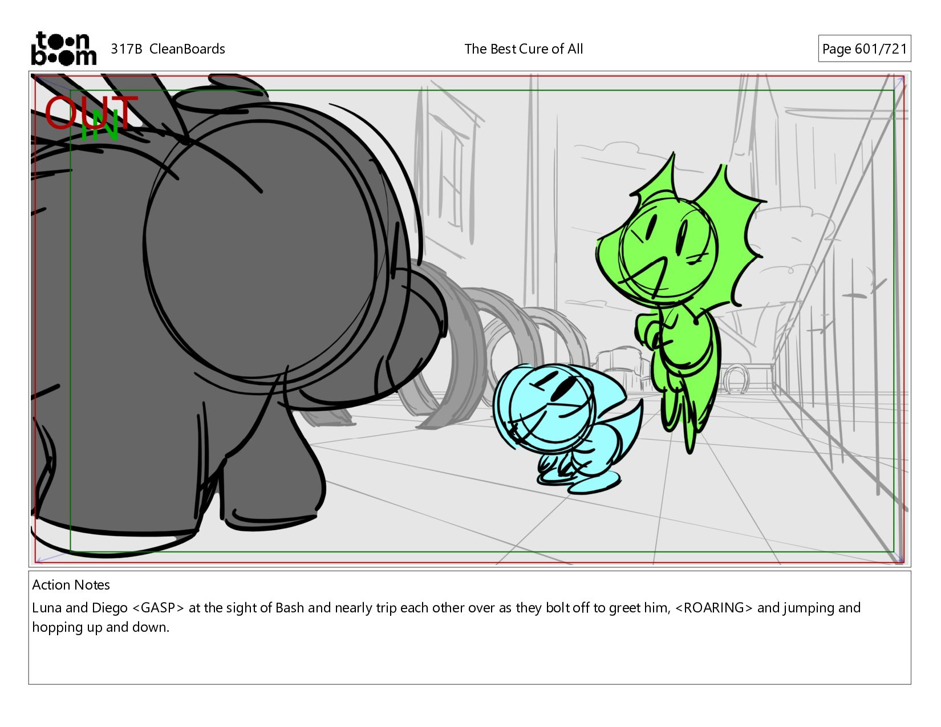Click the Toon Boom logo

tap(63, 48)
